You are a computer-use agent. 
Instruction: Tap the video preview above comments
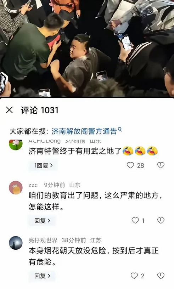(x=87, y=48)
